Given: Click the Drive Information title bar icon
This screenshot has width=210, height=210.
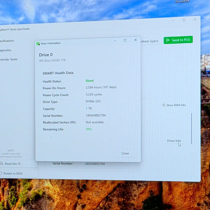Looking at the screenshot, I should pos(38,43).
